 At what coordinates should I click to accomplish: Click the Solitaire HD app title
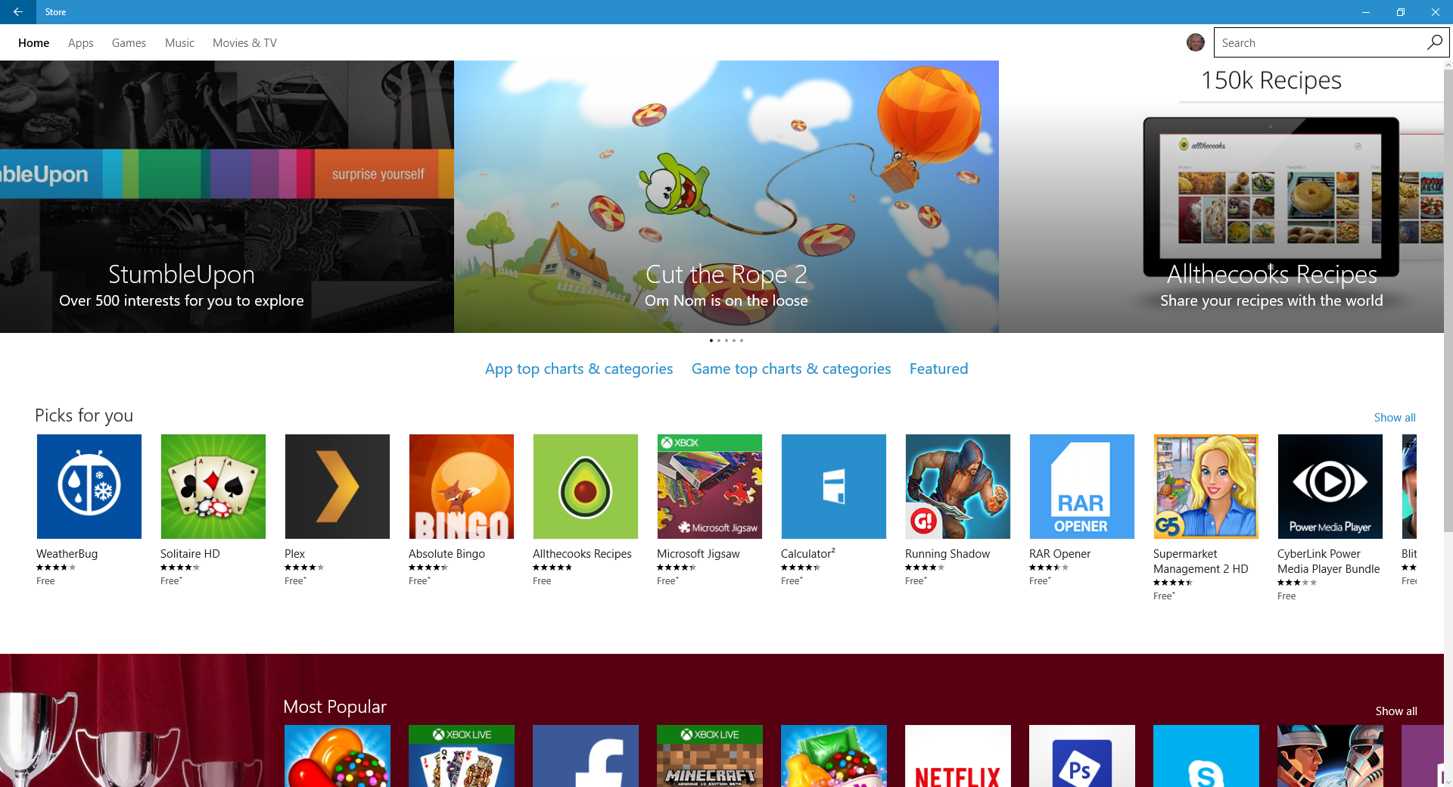pos(190,554)
